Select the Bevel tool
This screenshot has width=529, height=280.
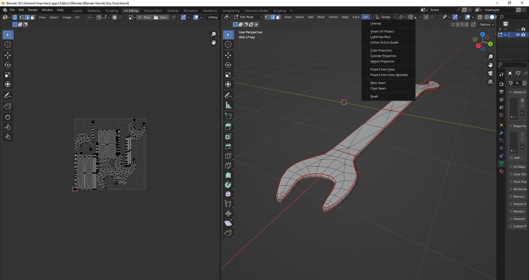228,146
